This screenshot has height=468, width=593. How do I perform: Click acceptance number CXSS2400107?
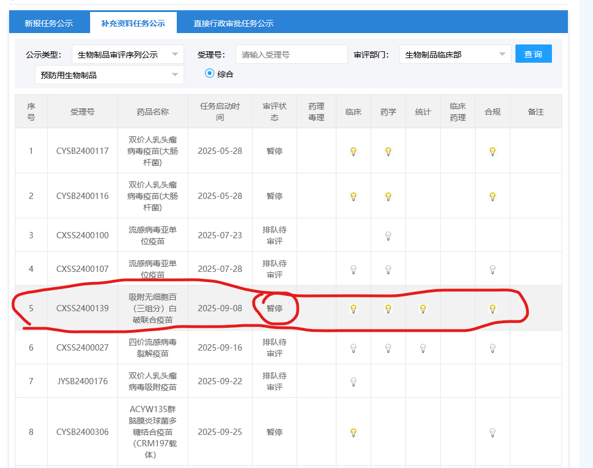83,269
